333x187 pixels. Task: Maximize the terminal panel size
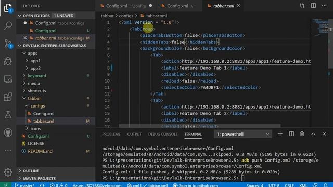point(313,134)
